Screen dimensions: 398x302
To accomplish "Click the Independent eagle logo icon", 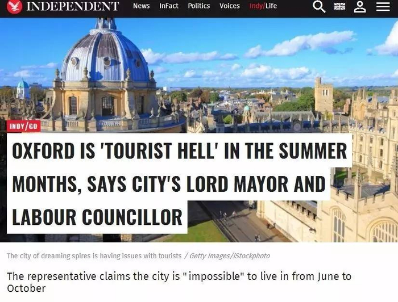I will 14,6.
